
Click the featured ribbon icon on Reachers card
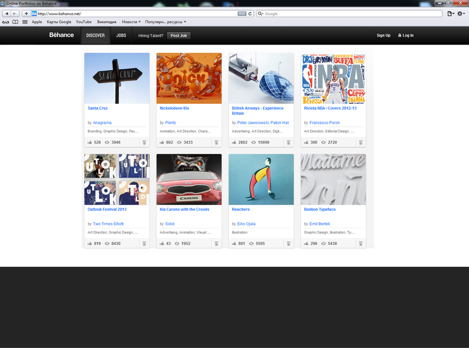288,244
